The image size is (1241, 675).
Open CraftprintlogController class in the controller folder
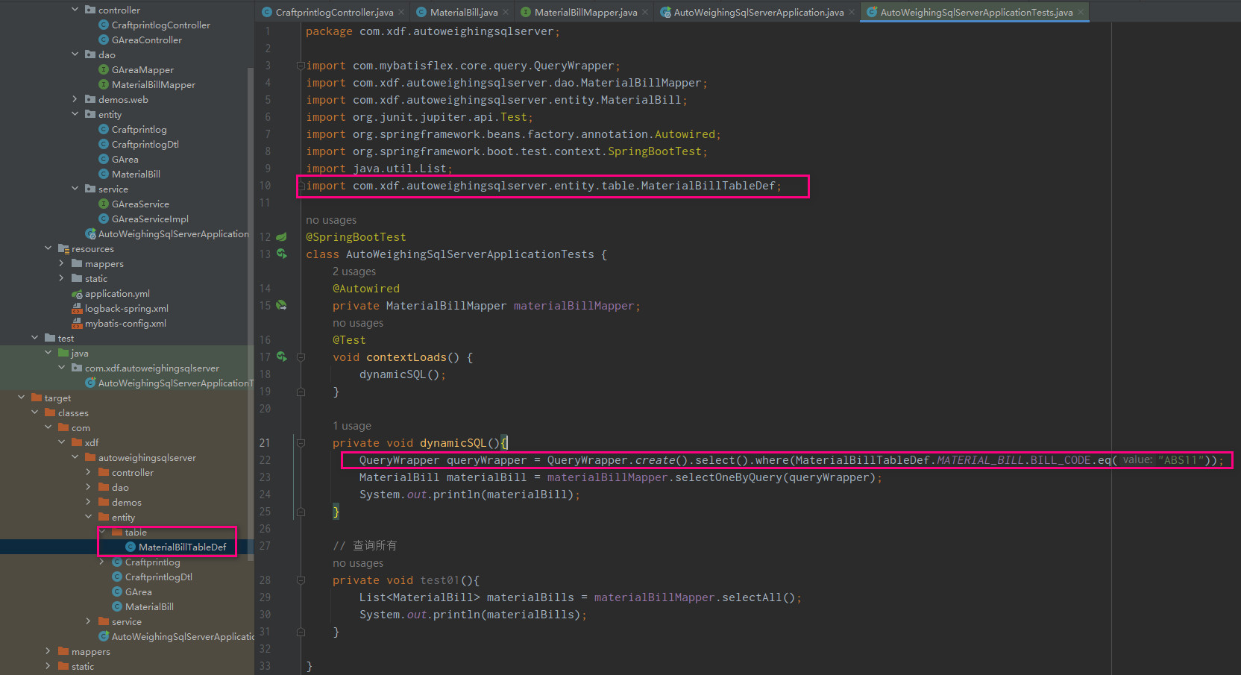point(160,25)
